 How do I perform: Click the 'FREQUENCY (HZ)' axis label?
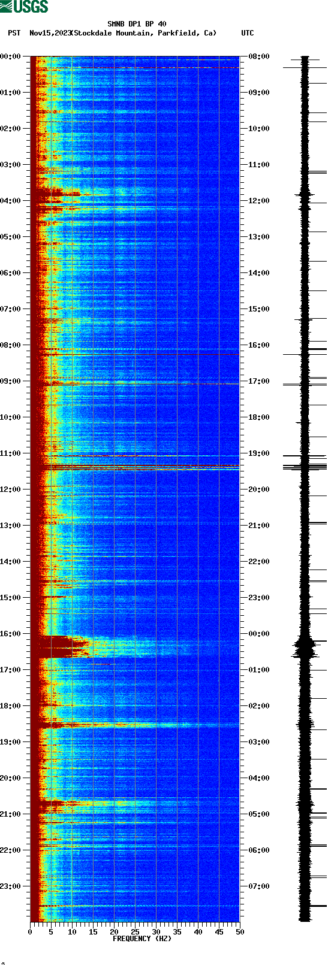142,939
